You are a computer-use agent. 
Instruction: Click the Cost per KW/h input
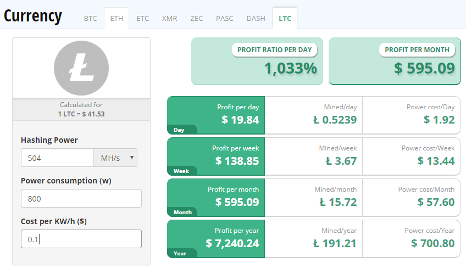coord(81,239)
